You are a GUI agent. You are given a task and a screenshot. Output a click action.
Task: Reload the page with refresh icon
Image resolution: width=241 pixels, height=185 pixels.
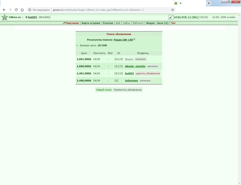(x=16, y=10)
